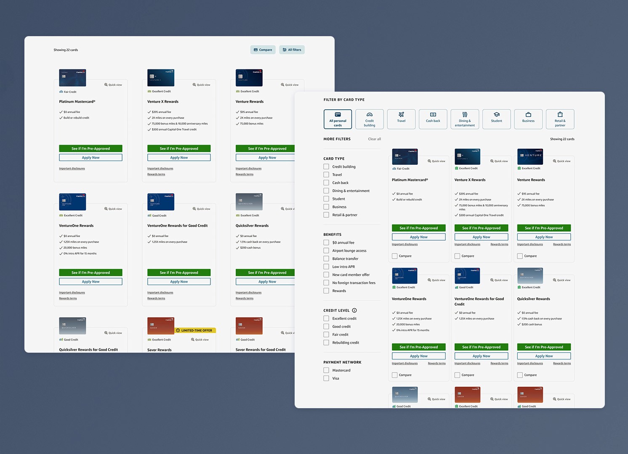Check the Student card type checkbox
Screen dimensions: 628x454
pos(326,198)
